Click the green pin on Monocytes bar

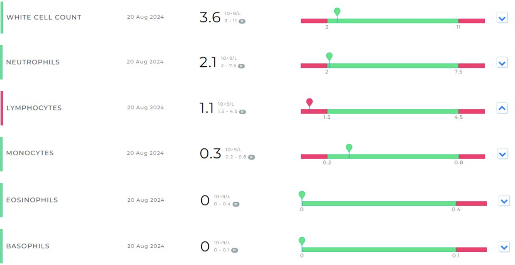(x=349, y=148)
